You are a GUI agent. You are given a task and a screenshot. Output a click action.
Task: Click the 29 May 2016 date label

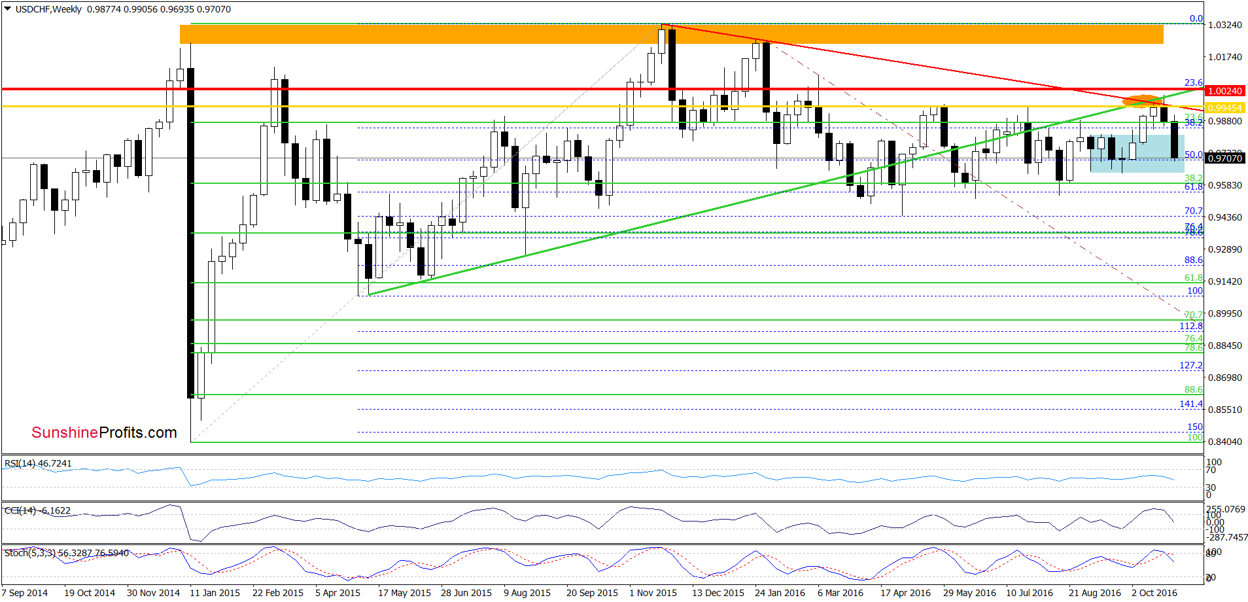click(x=969, y=593)
